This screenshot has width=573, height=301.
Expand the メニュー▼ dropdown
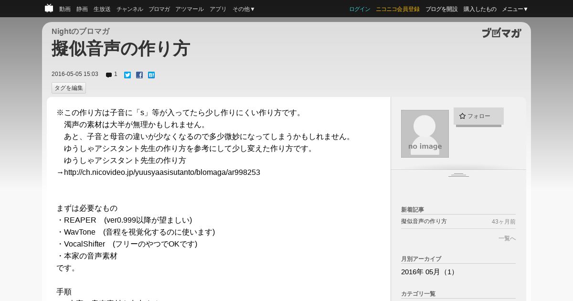(515, 9)
